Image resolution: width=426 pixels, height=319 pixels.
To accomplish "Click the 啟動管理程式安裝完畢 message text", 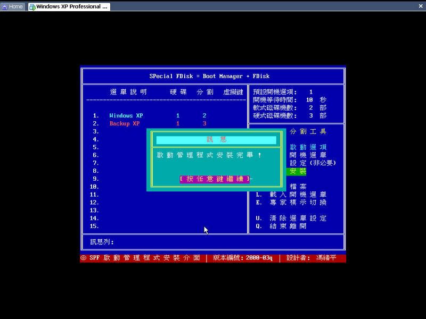I will (x=209, y=155).
